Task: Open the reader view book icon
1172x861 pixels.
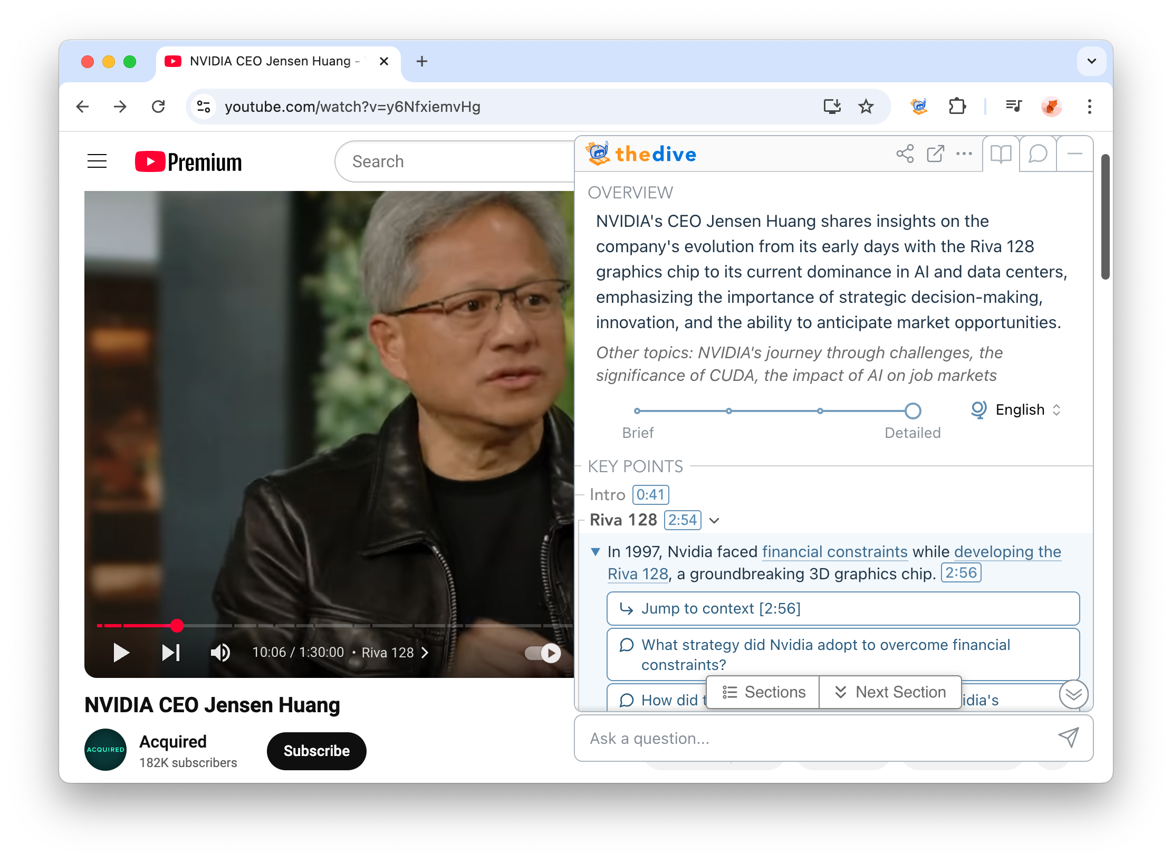Action: [1001, 154]
